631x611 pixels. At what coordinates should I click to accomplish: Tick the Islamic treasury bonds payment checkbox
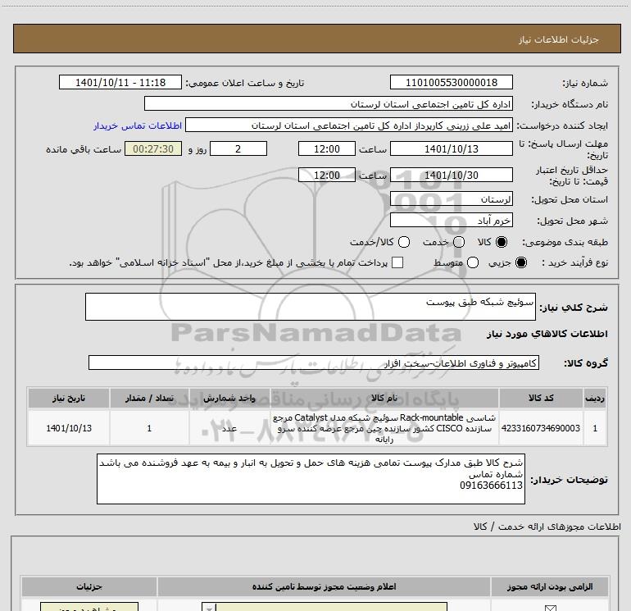pyautogui.click(x=397, y=262)
